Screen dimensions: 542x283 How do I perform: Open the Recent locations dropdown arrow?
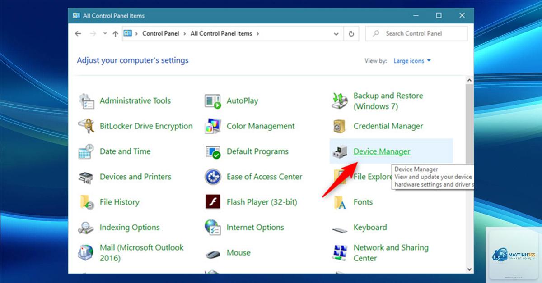pyautogui.click(x=105, y=33)
